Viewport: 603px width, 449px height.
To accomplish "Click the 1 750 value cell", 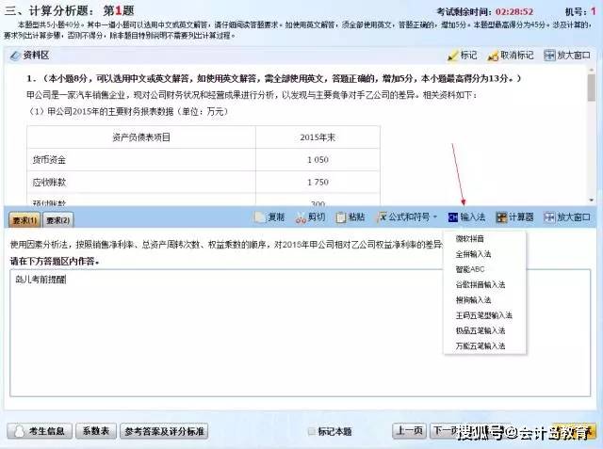I will (x=318, y=182).
